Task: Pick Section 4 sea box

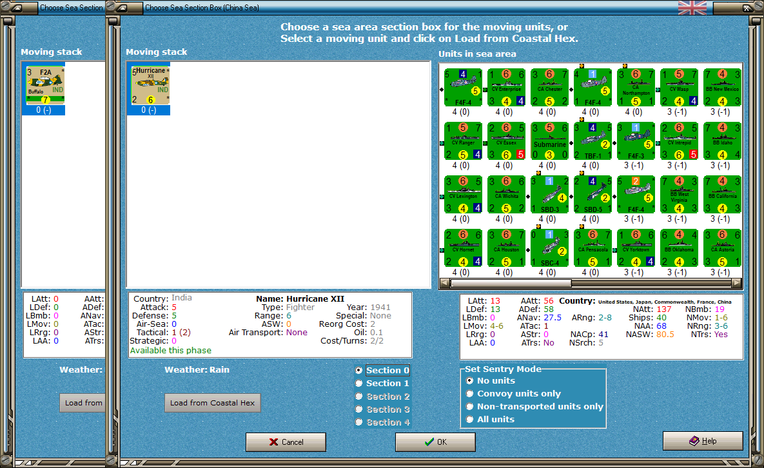Action: (x=383, y=423)
